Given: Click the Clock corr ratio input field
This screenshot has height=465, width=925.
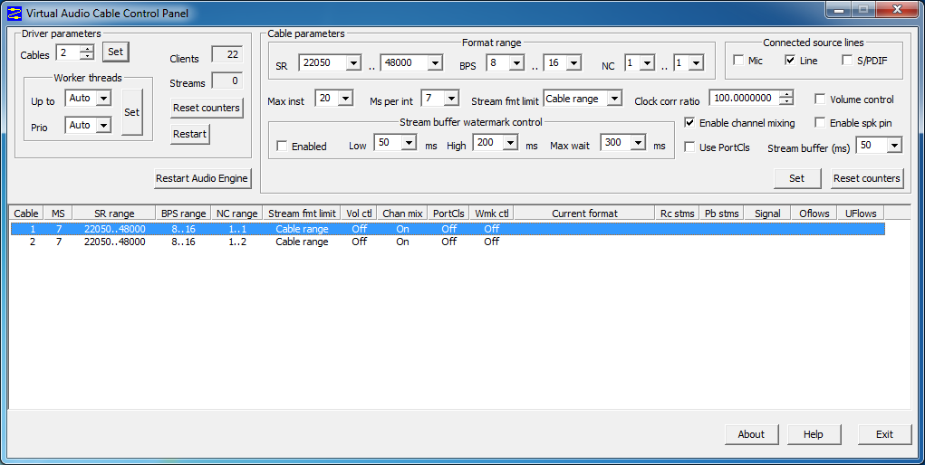Looking at the screenshot, I should tap(745, 98).
